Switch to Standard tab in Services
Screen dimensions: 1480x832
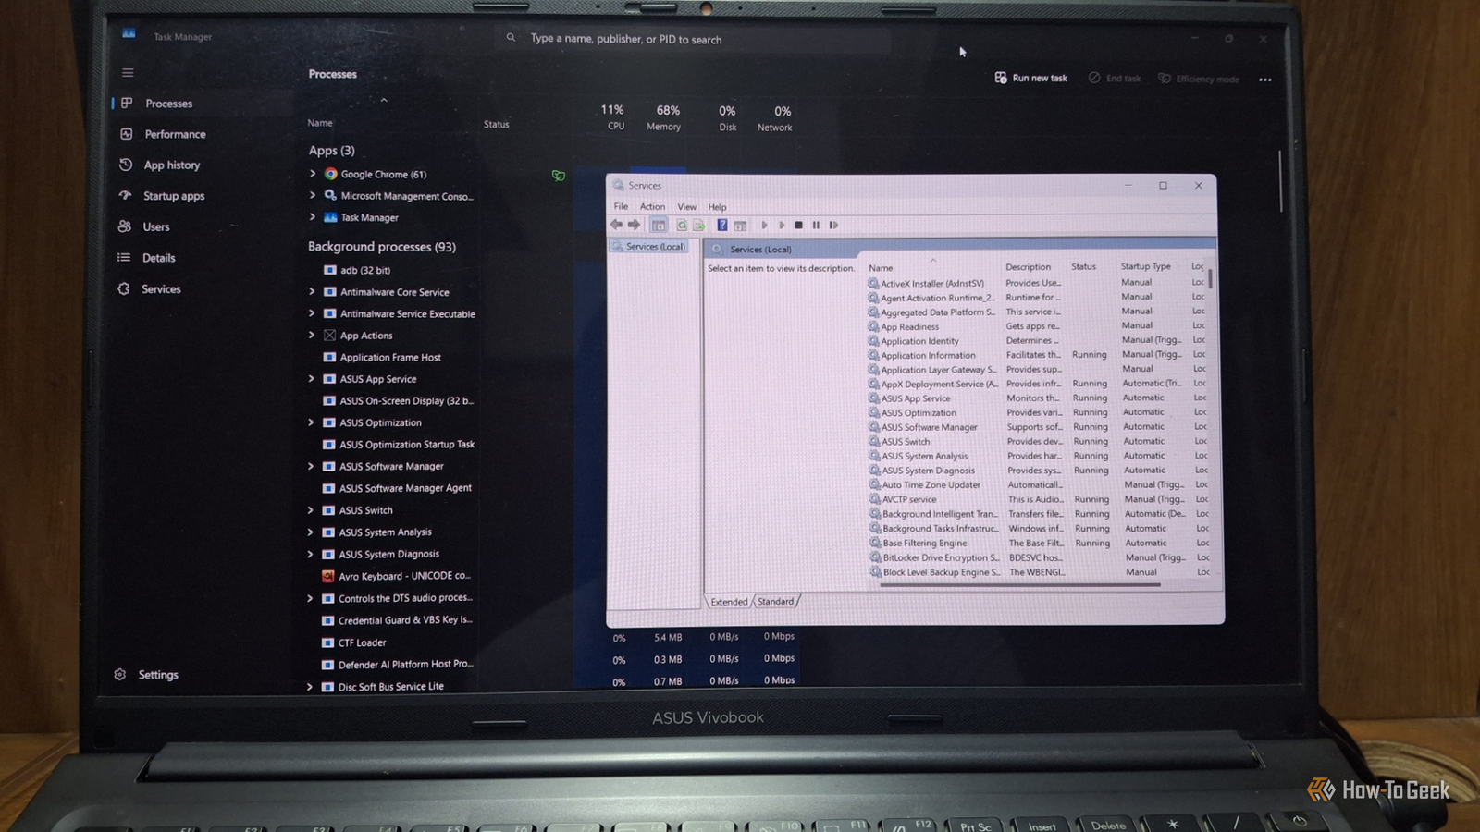(x=775, y=601)
